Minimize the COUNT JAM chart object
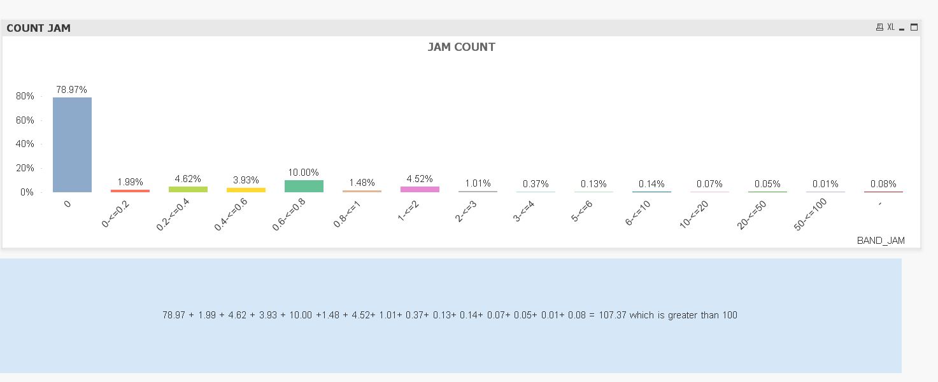This screenshot has height=382, width=938. [902, 28]
